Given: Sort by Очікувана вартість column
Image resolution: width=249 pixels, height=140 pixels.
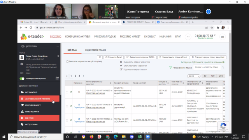Looking at the screenshot, I should [x=168, y=83].
